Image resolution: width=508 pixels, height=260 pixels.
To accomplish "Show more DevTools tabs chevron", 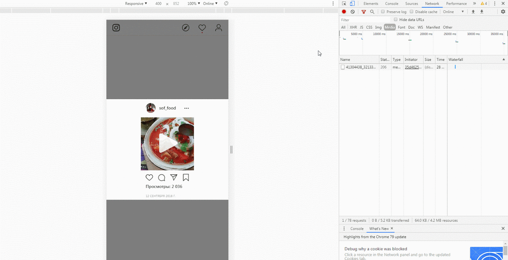I will (x=474, y=4).
